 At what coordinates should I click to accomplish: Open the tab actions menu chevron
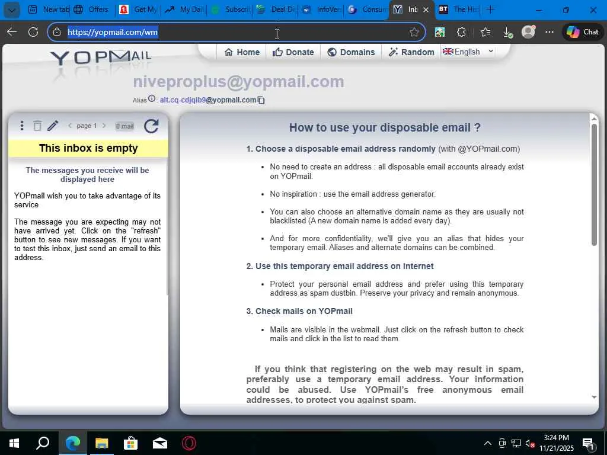click(11, 10)
